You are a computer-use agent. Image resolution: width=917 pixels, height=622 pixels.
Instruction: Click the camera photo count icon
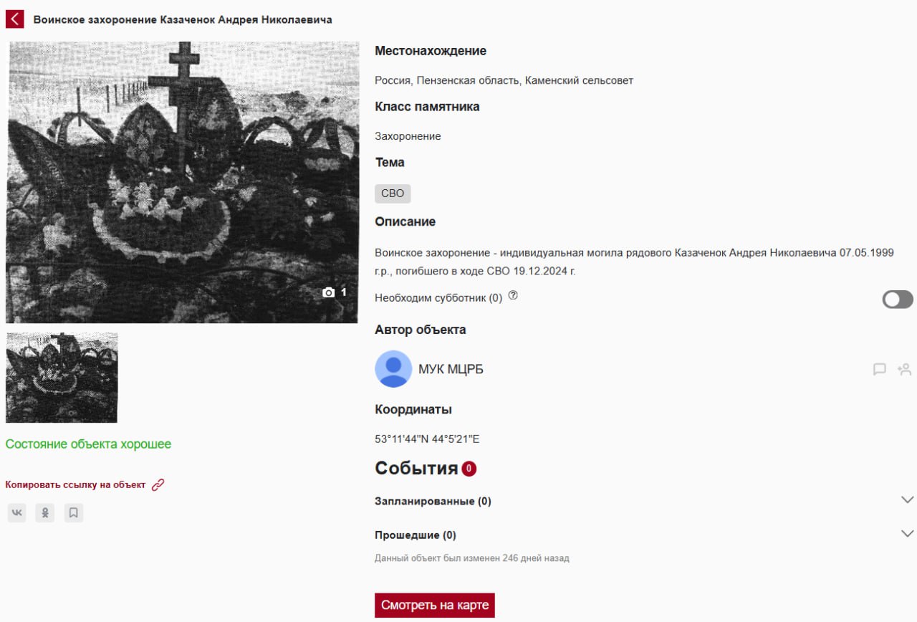(x=329, y=292)
